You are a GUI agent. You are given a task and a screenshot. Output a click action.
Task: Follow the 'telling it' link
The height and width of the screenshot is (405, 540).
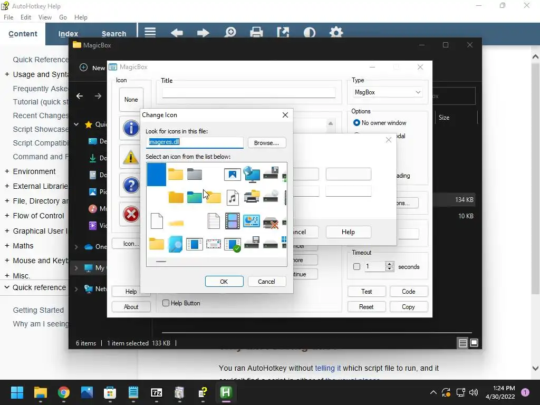[x=327, y=368]
